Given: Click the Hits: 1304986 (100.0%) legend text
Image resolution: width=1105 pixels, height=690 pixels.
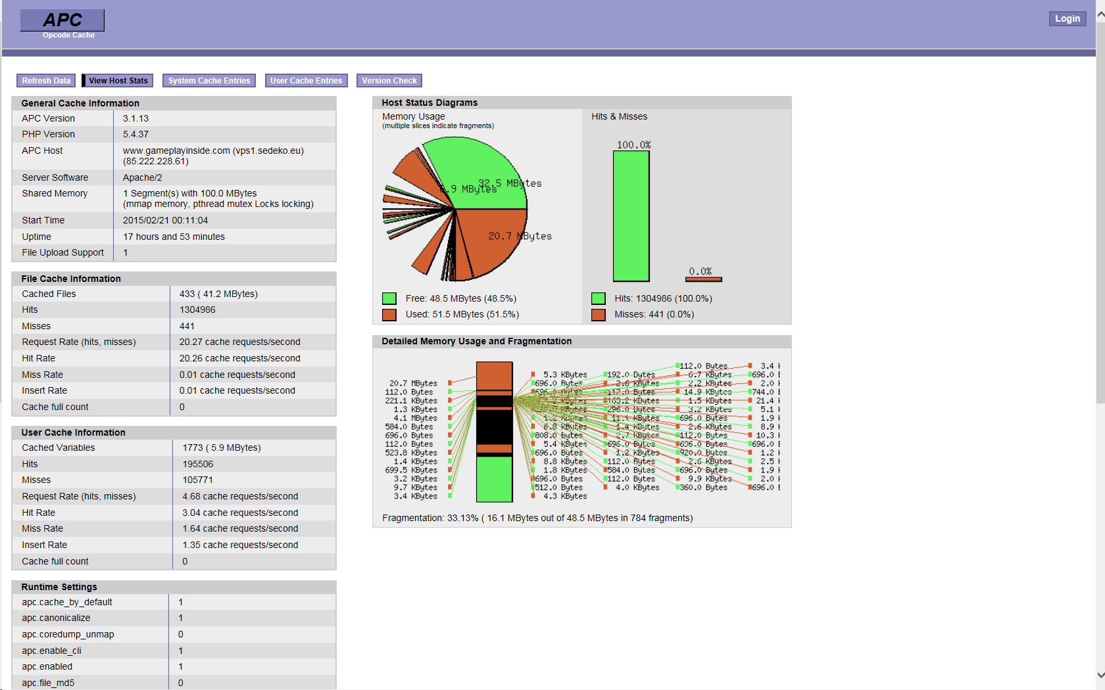Looking at the screenshot, I should click(664, 298).
